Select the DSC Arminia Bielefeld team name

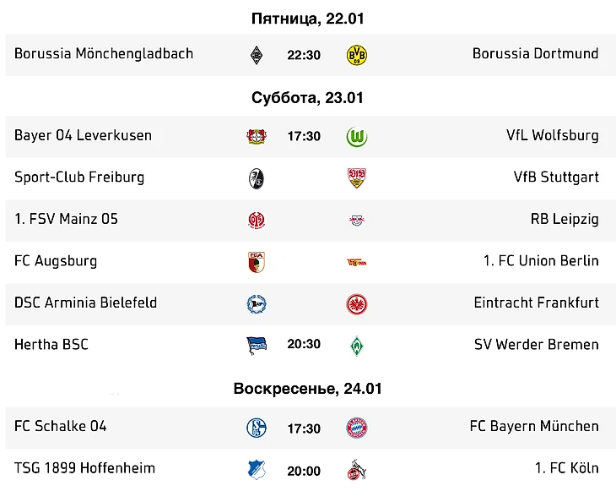point(85,303)
